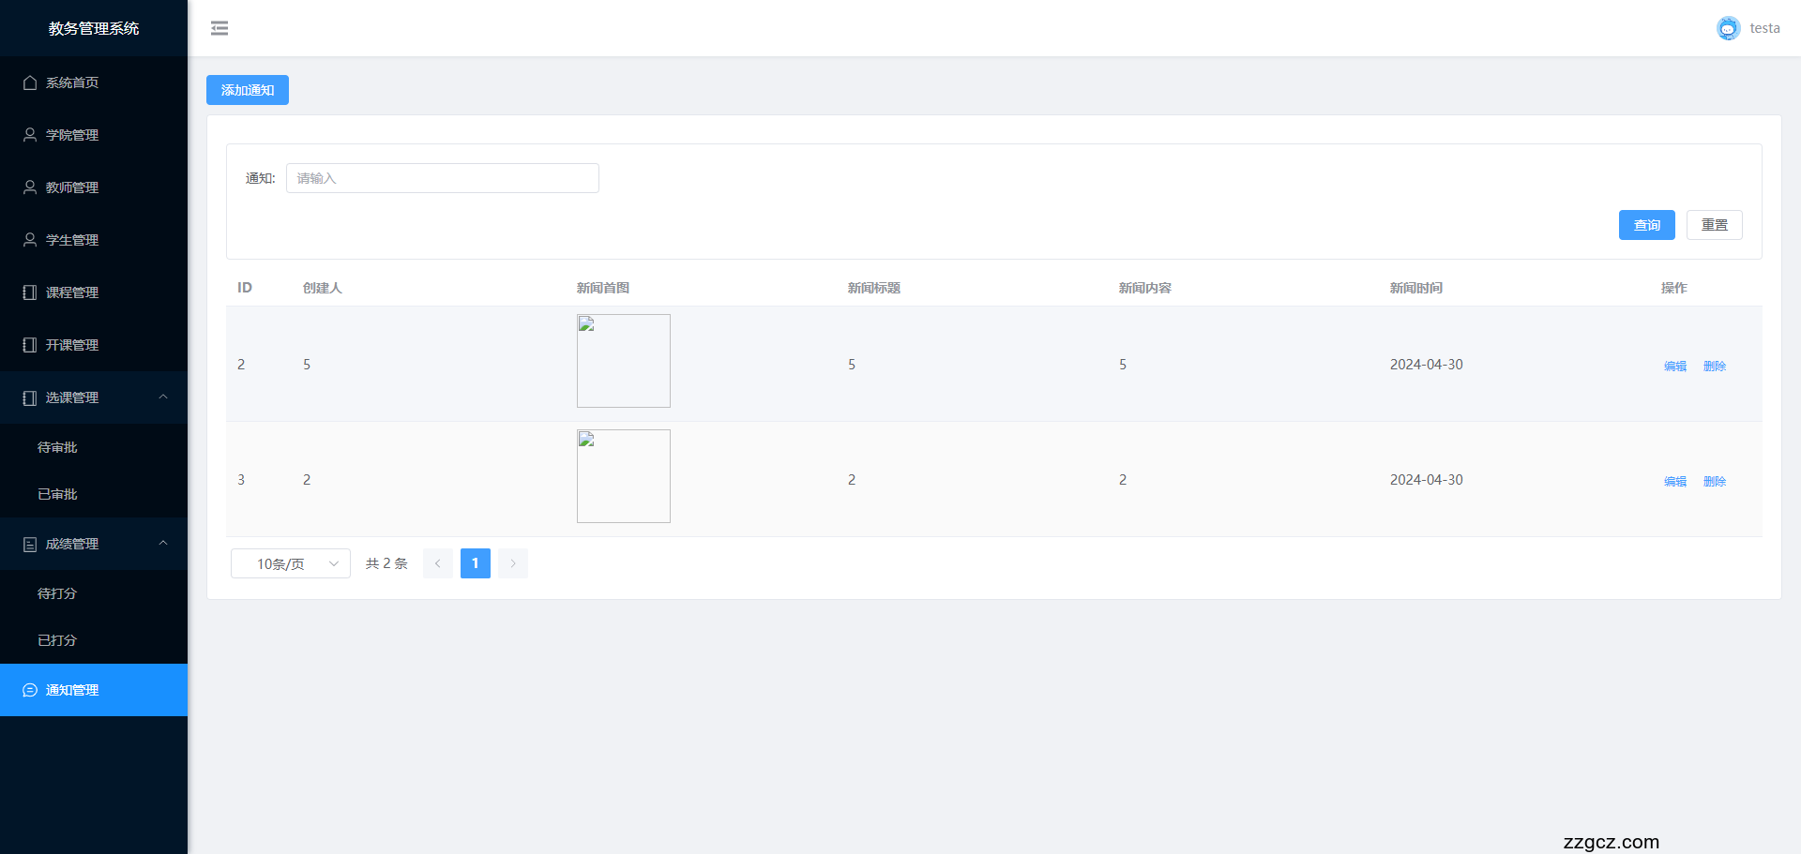Click the person icon beside 学院管理
This screenshot has width=1801, height=854.
30,135
